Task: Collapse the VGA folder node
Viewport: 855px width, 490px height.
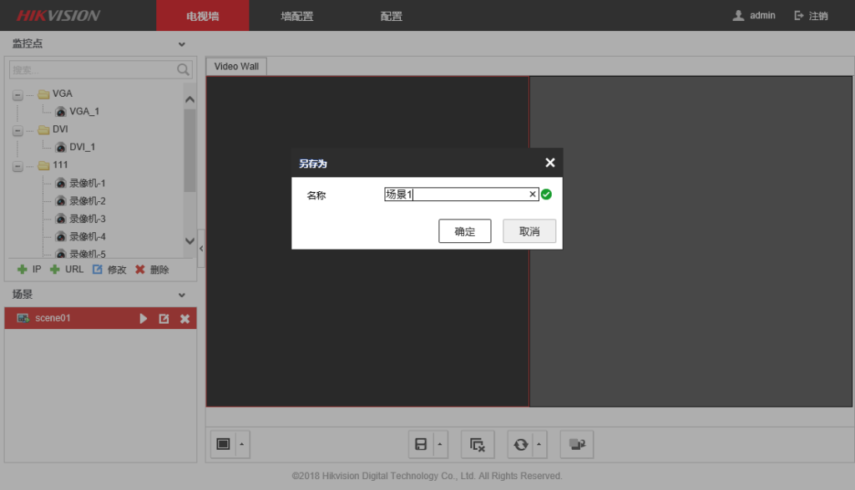Action: (18, 94)
